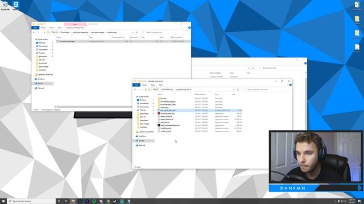Select UnityCrashHandler64.exe file

point(169,125)
